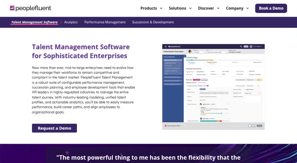
Task: Click the Book a Demo button
Action: (271, 8)
